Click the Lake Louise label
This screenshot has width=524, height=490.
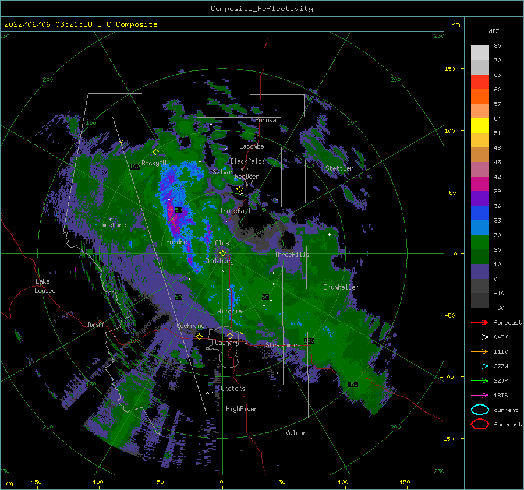(45, 286)
